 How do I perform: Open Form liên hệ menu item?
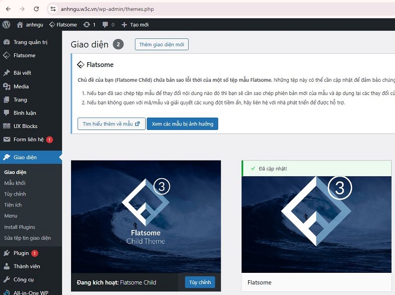pyautogui.click(x=29, y=139)
